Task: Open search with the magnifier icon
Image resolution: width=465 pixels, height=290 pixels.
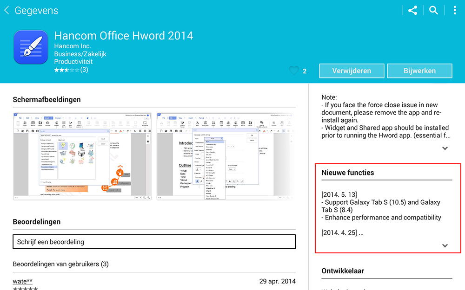Action: [x=433, y=10]
